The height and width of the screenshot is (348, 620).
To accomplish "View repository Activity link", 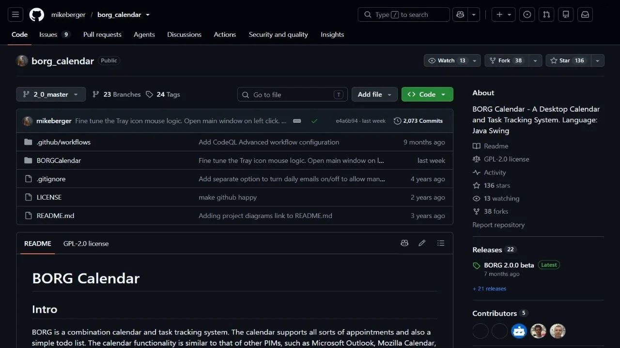I will (489, 173).
